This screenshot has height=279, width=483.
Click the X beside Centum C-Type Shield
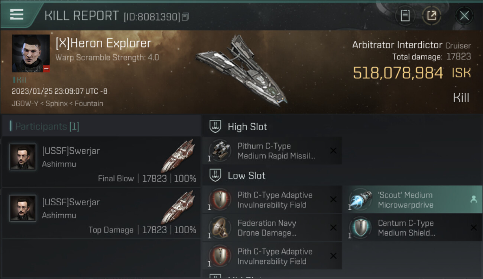coord(473,228)
